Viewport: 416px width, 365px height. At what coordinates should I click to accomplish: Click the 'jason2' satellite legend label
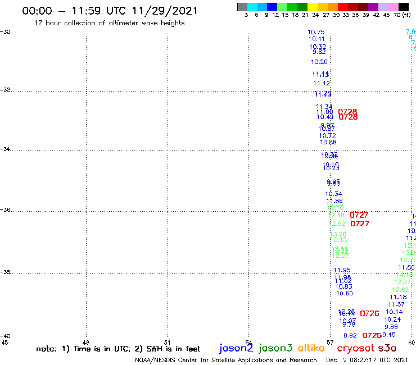click(236, 348)
